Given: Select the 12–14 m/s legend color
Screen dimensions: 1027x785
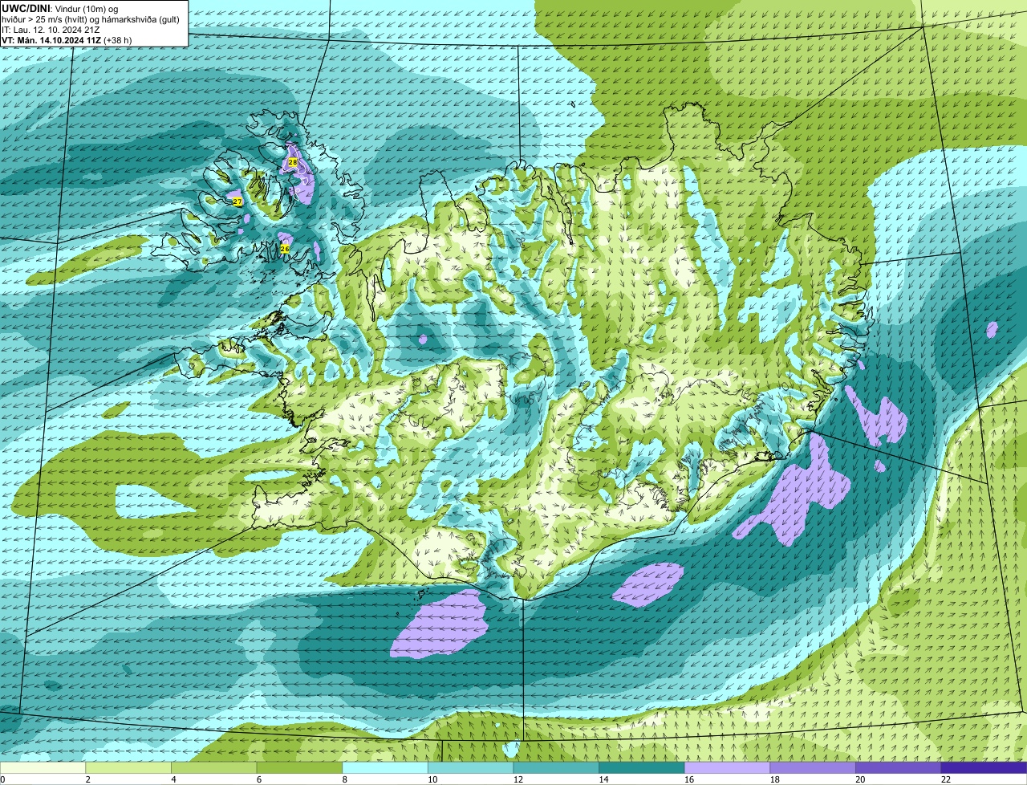Looking at the screenshot, I should tap(556, 767).
